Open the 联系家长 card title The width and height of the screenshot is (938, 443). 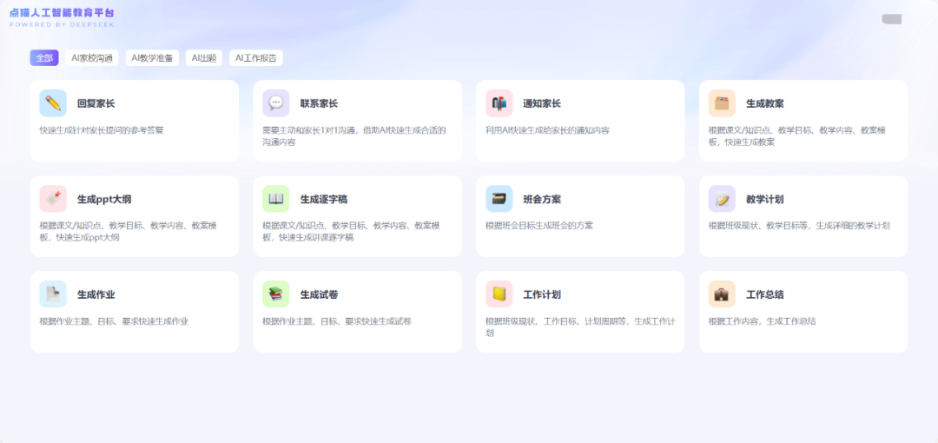319,103
